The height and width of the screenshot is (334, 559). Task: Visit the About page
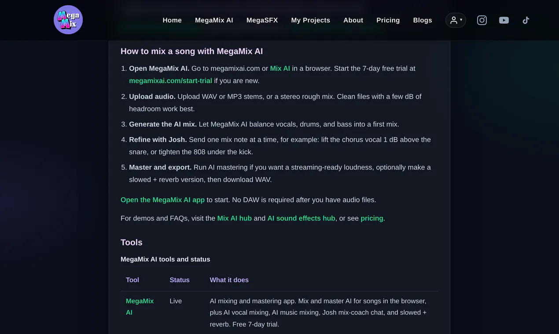click(353, 20)
